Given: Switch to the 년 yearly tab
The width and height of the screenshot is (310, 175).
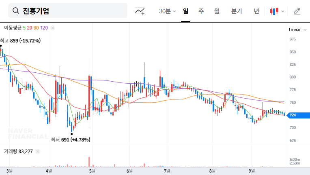Looking at the screenshot, I should (x=256, y=11).
